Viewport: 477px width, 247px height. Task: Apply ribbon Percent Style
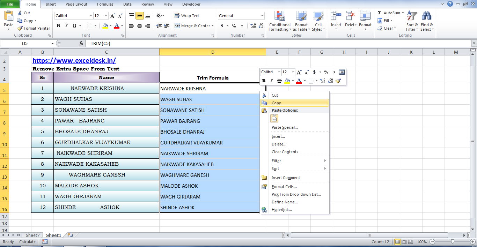point(234,26)
